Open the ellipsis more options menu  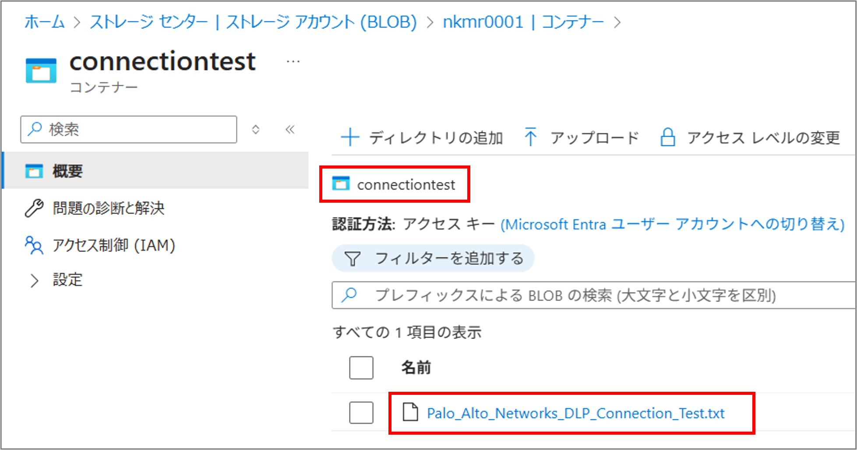[293, 62]
